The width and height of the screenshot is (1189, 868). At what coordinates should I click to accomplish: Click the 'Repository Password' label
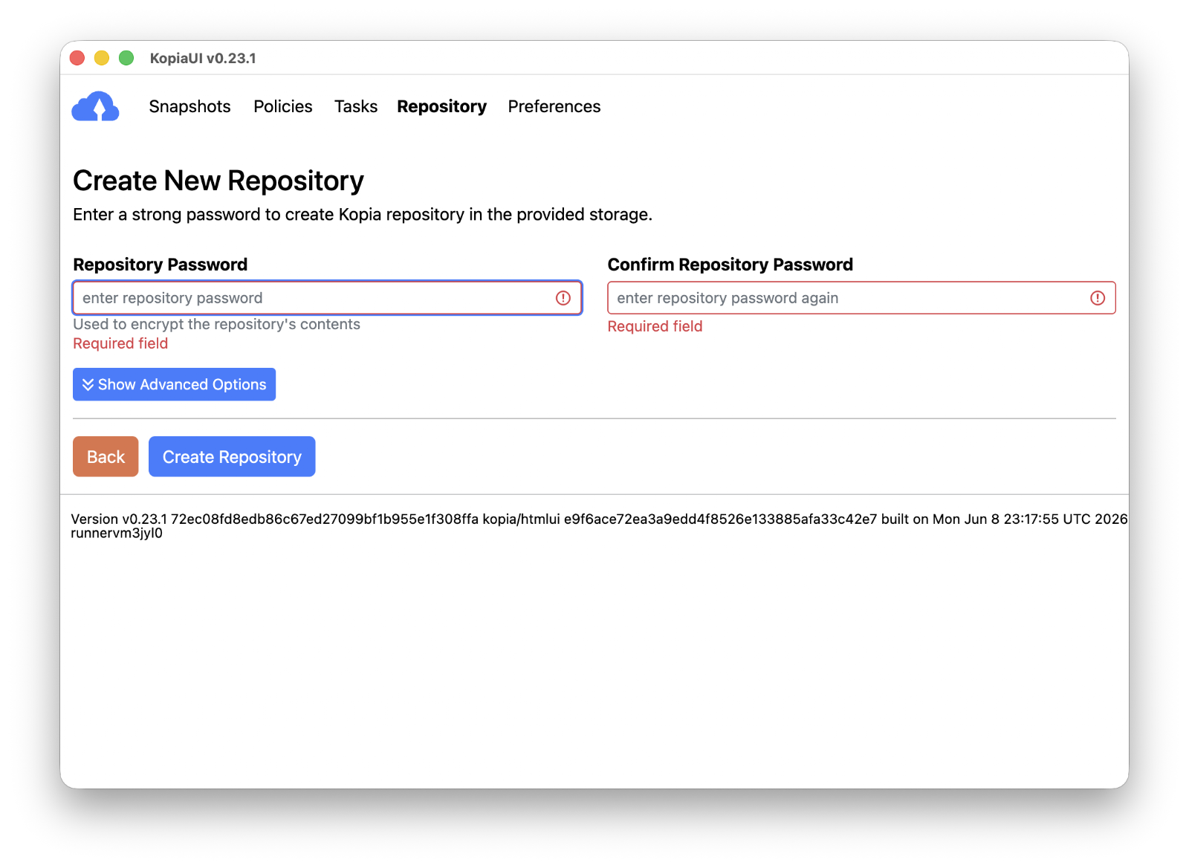[160, 265]
